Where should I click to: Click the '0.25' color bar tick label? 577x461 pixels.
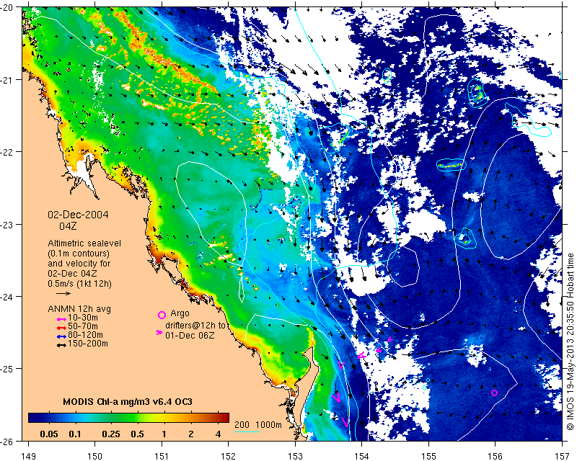(111, 434)
